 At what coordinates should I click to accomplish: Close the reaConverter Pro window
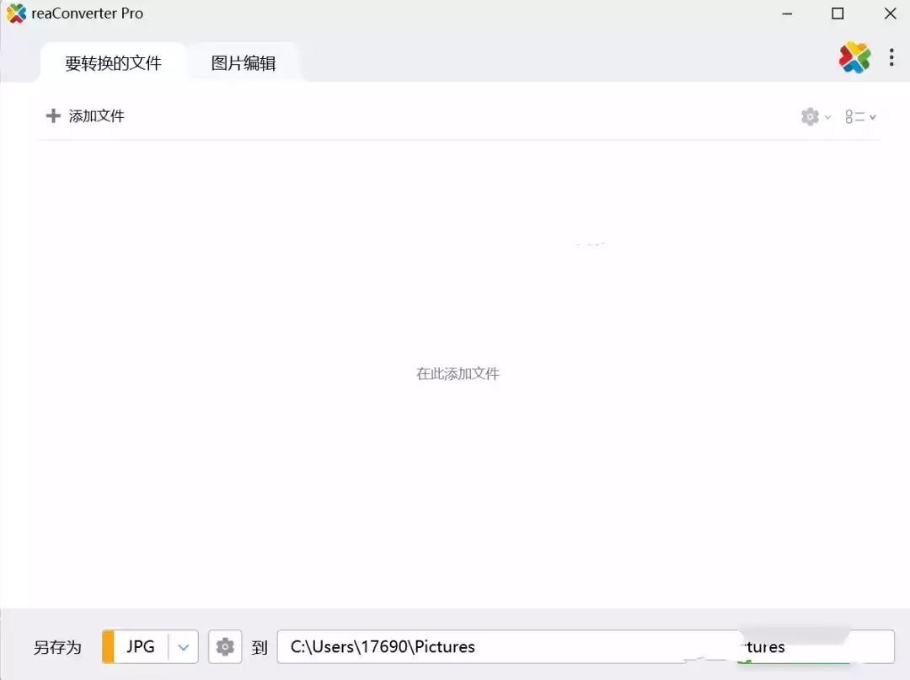click(x=890, y=13)
